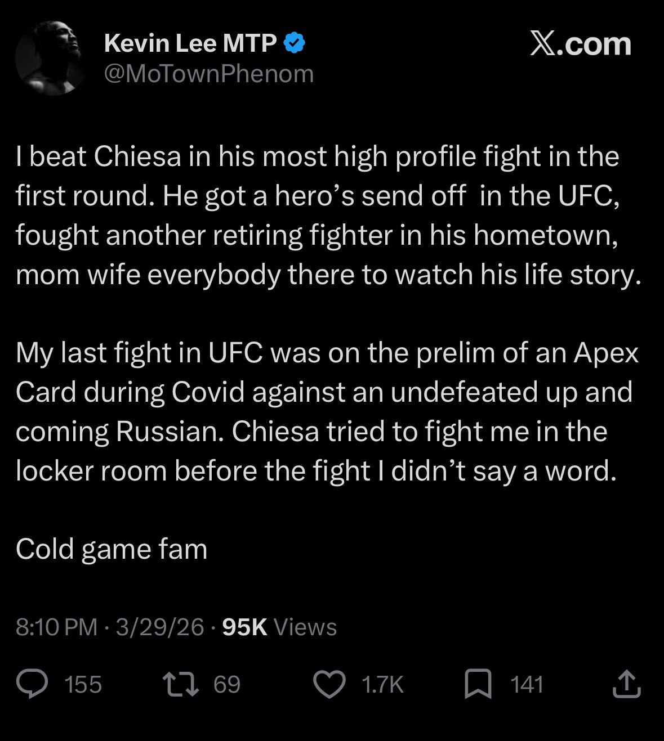Click the 1.7K likes count
This screenshot has width=664, height=741.
[382, 685]
